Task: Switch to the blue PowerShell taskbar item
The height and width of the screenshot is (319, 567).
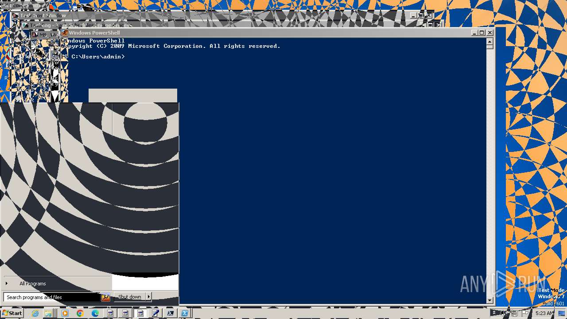Action: point(185,313)
